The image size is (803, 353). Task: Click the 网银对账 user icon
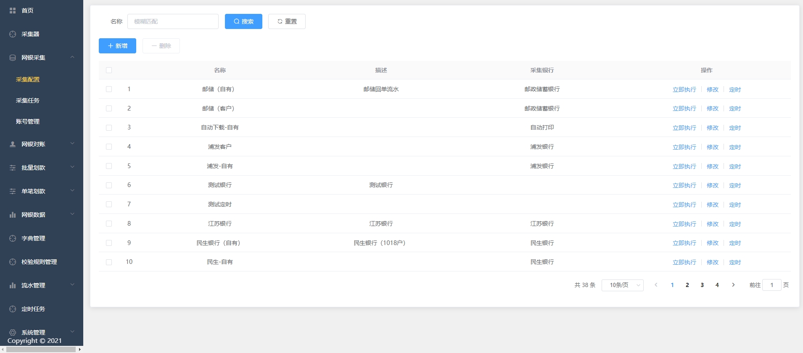point(13,144)
